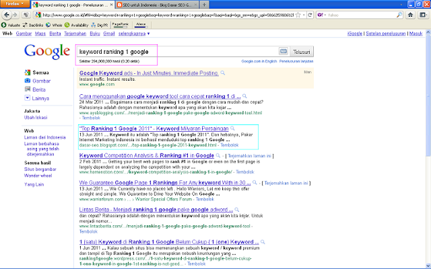The image size is (431, 269).
Task: Preview the Cara menggunakan result with magnifier
Action: (244, 96)
